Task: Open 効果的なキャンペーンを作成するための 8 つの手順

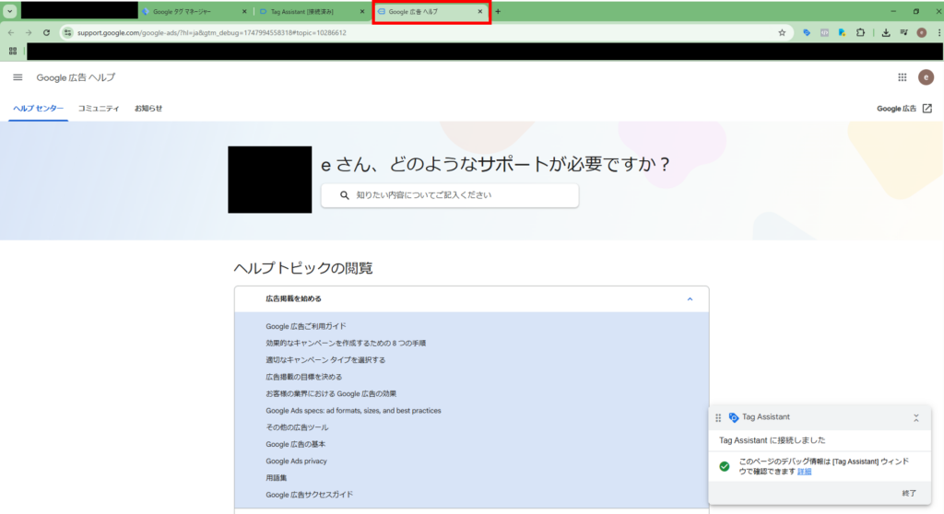Action: [x=346, y=343]
